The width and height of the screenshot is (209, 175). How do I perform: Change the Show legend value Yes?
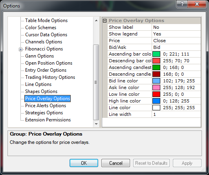(x=176, y=34)
